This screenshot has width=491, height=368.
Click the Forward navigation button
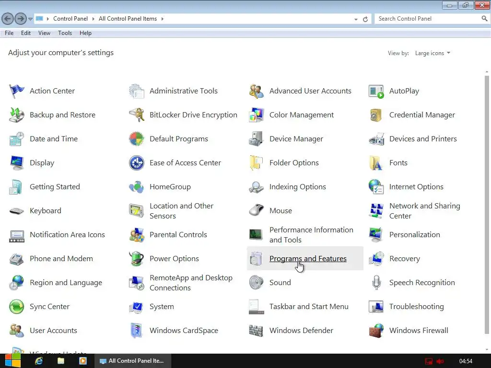[21, 19]
